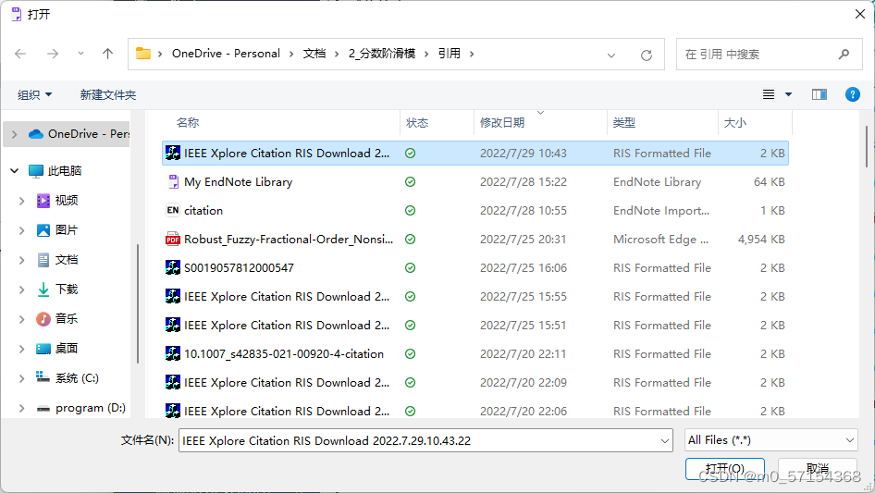This screenshot has width=875, height=493.
Task: Click the help question mark icon
Action: click(x=853, y=94)
